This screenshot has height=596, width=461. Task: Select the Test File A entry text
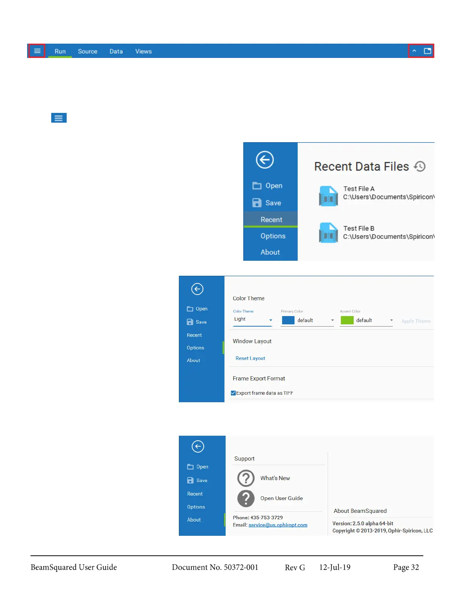coord(389,193)
